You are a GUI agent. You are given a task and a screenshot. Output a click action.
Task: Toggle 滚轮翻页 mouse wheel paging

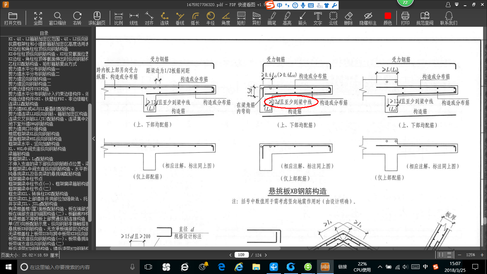coord(97,19)
